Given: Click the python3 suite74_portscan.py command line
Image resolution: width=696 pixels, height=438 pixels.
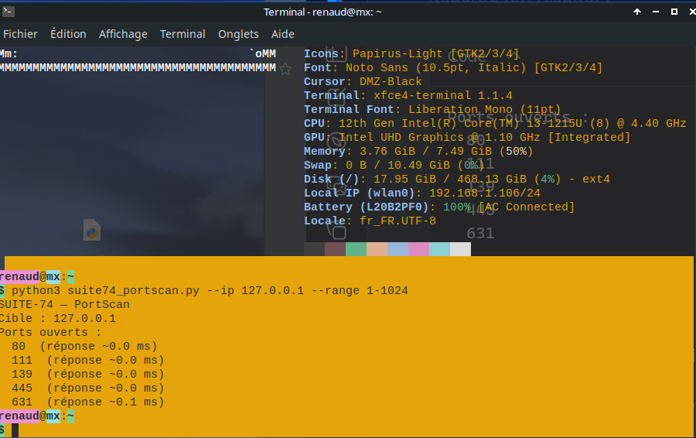Looking at the screenshot, I should tap(203, 290).
